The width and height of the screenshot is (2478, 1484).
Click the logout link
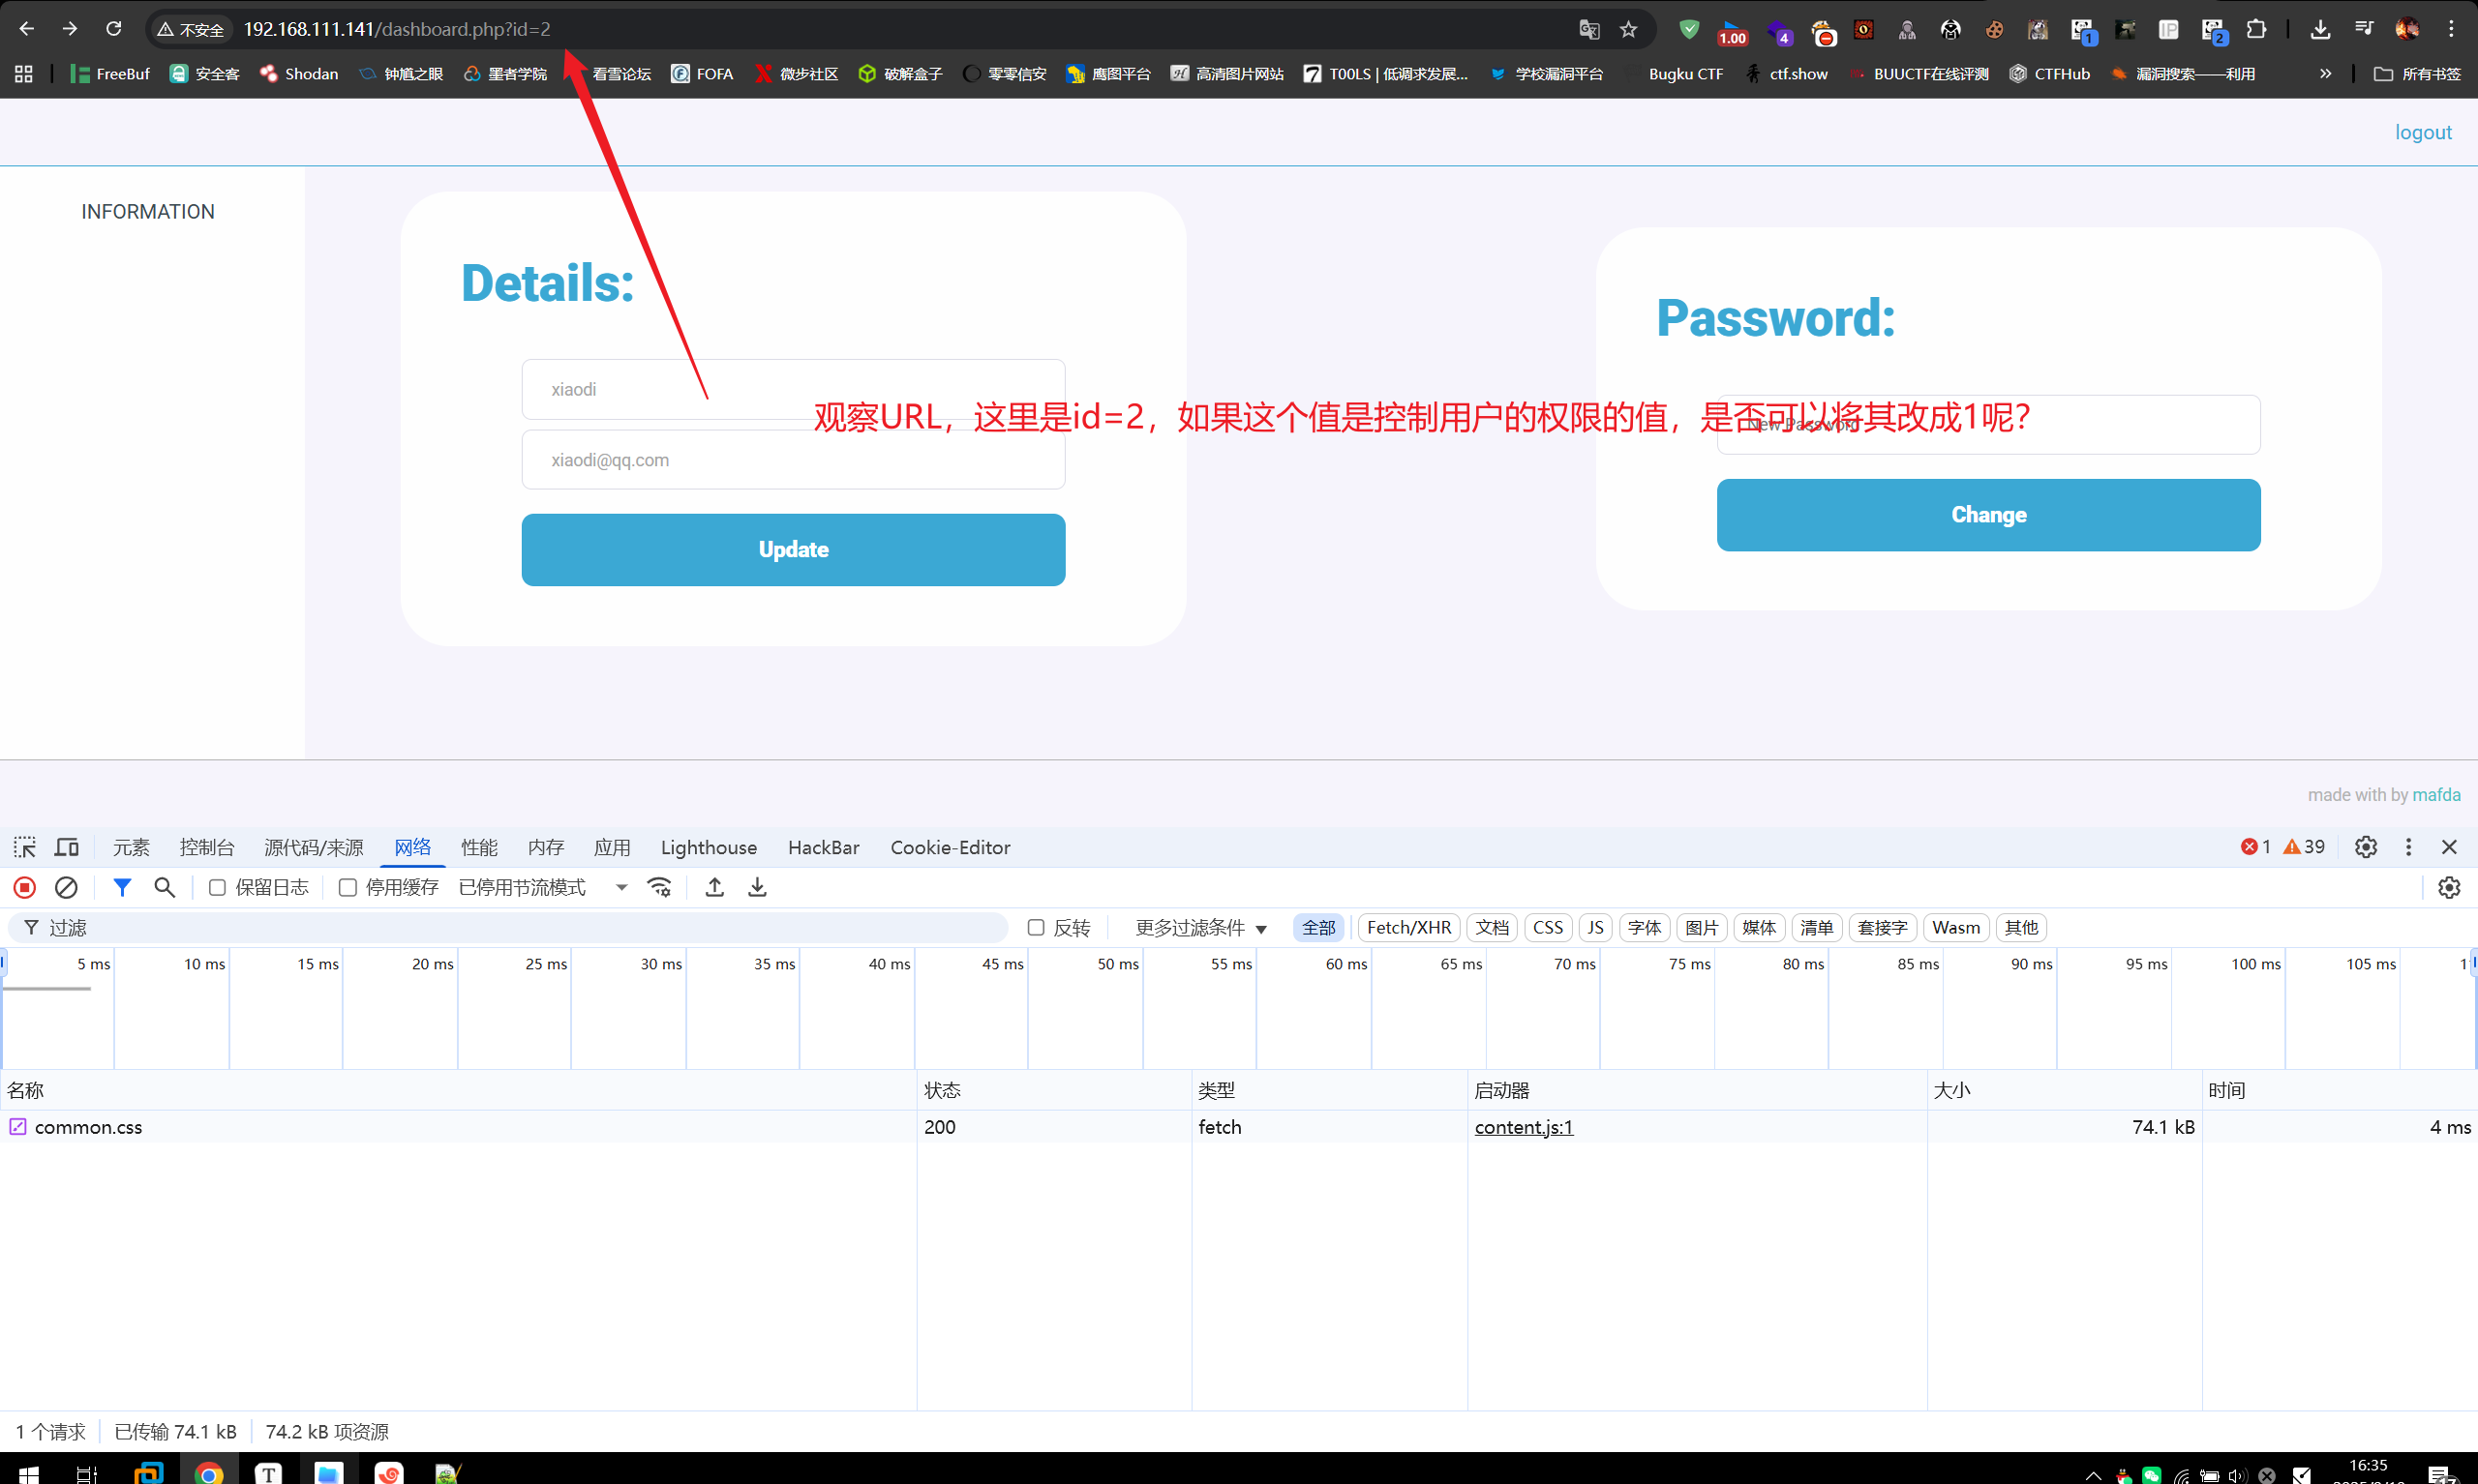coord(2422,132)
